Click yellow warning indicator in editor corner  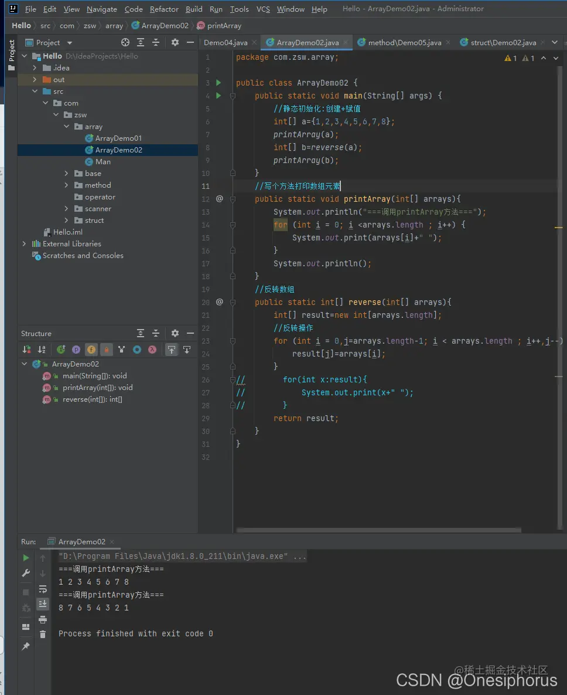[511, 58]
